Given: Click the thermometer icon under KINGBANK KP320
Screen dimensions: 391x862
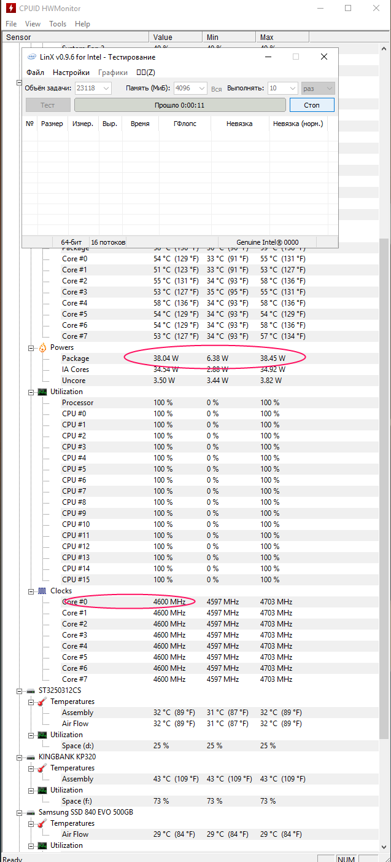Looking at the screenshot, I should pyautogui.click(x=42, y=768).
